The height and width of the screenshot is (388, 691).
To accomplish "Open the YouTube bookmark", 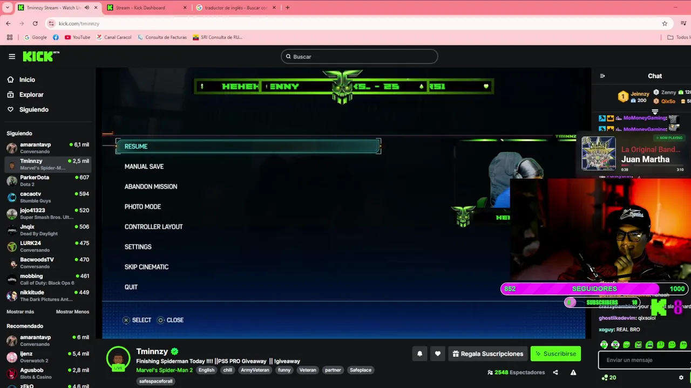I will (x=77, y=37).
